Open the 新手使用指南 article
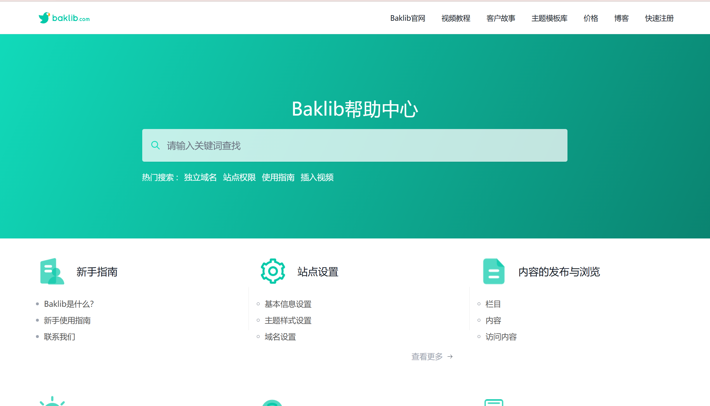This screenshot has width=710, height=406. [x=67, y=320]
